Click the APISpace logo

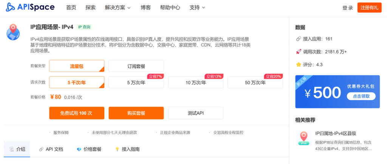click(x=30, y=8)
